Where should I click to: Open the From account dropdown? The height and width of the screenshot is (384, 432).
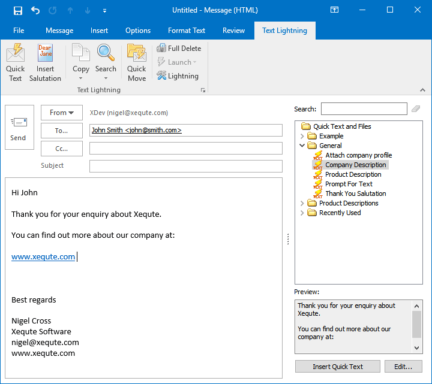(62, 113)
